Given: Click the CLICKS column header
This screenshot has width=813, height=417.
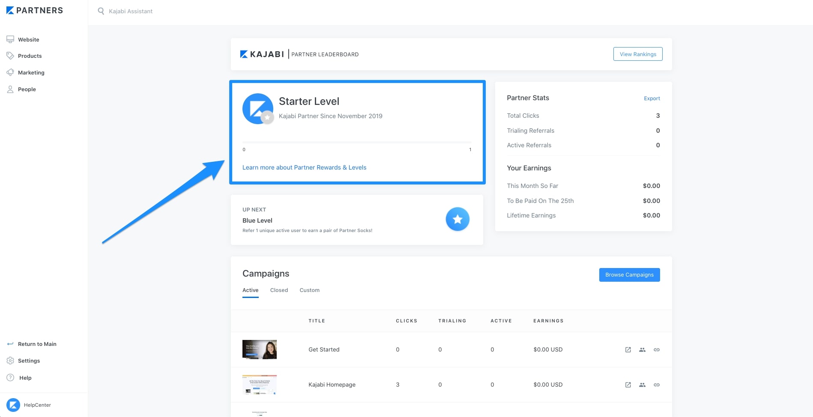Looking at the screenshot, I should coord(406,321).
